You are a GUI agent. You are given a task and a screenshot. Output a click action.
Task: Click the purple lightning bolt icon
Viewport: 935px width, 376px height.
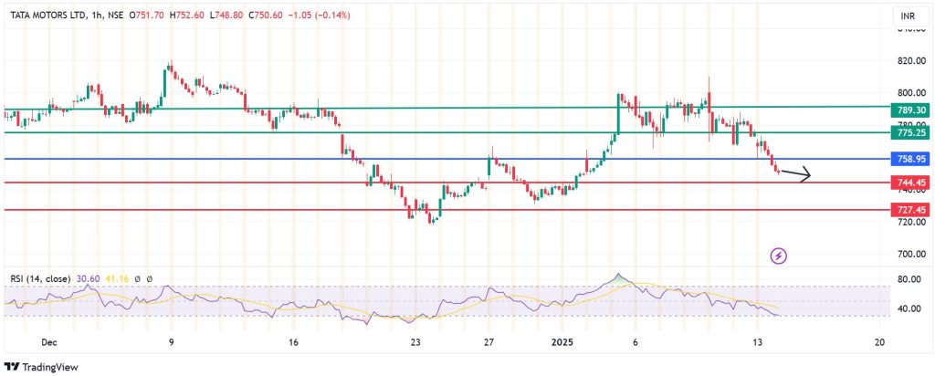point(778,256)
